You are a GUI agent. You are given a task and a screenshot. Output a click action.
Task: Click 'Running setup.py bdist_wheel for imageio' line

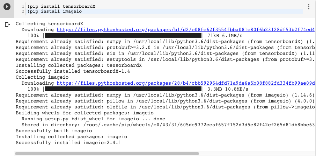coord(93,119)
